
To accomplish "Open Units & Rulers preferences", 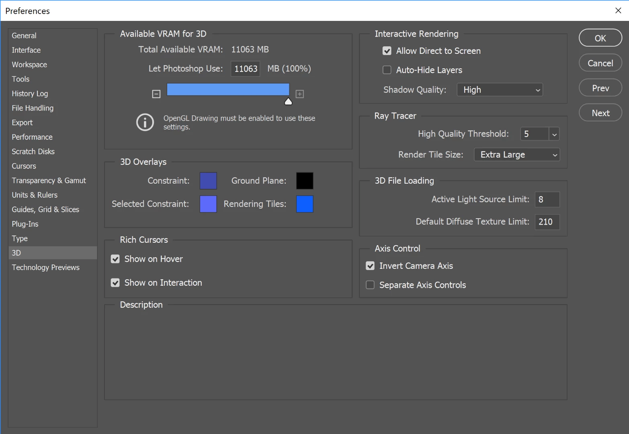I will [x=53, y=195].
